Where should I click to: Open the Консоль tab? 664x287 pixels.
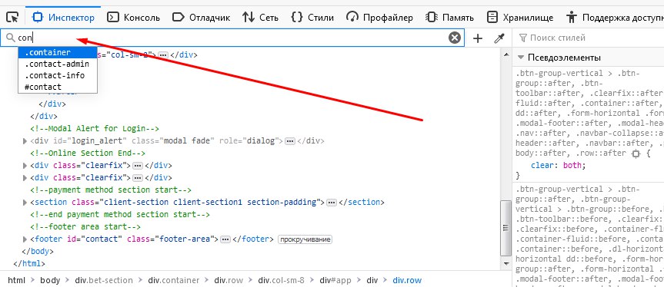134,18
